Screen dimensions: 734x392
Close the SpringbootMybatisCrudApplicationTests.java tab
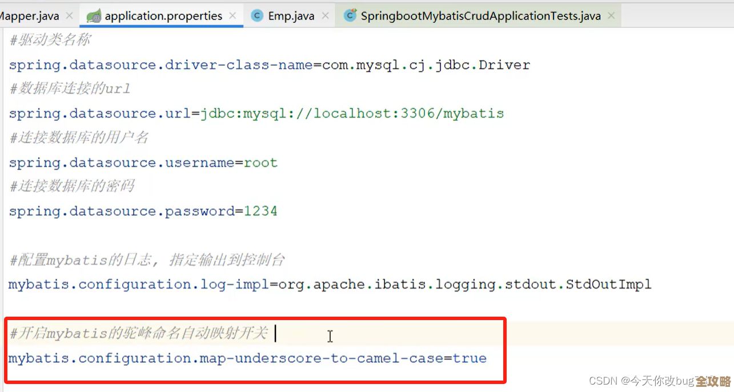(611, 16)
